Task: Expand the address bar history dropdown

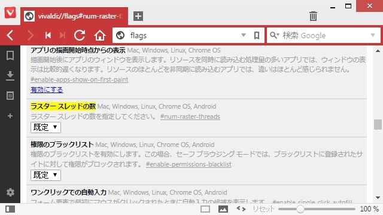Action: coord(244,35)
